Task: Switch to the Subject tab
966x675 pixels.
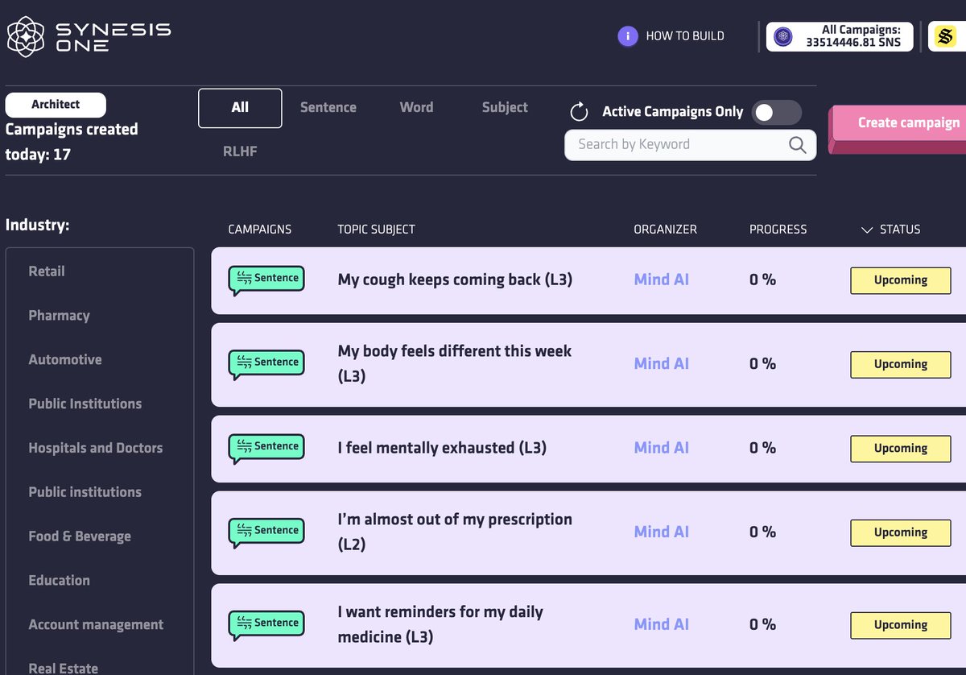Action: click(x=505, y=107)
